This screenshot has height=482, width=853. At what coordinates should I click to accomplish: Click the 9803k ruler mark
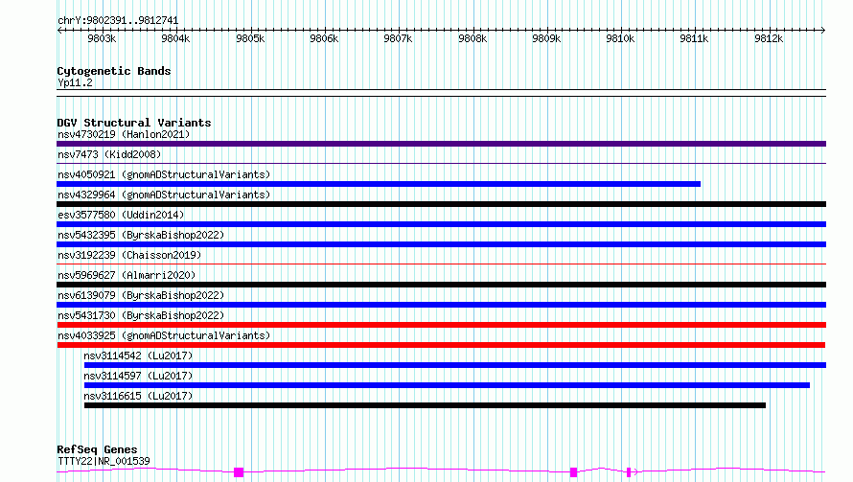pos(102,38)
